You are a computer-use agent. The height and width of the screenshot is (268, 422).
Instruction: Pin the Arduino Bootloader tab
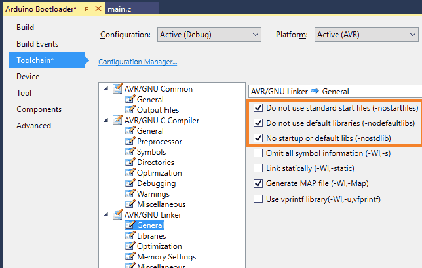point(86,8)
